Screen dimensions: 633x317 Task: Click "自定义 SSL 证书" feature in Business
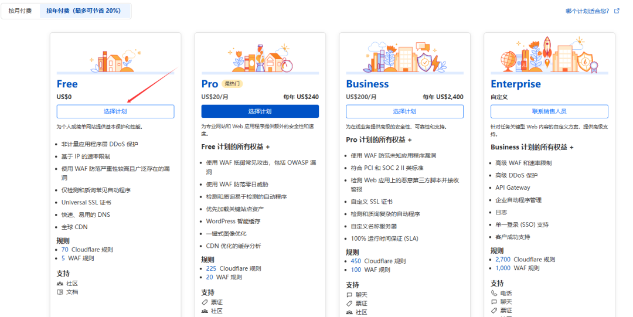pos(372,202)
